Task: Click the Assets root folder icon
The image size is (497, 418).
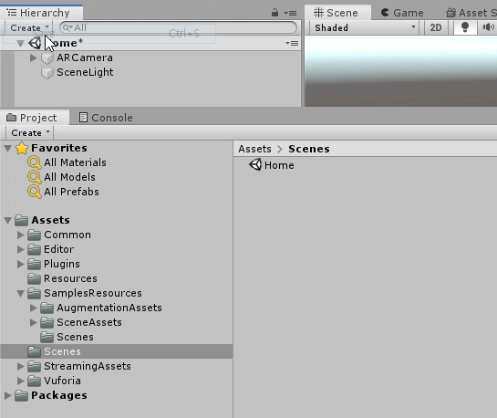Action: click(x=21, y=220)
